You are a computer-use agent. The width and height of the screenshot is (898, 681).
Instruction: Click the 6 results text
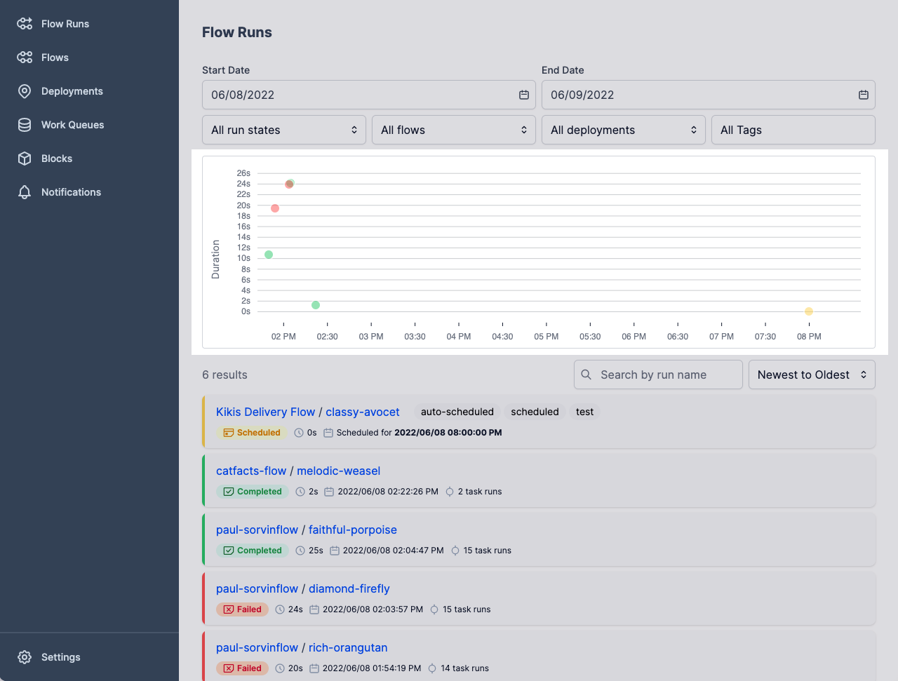224,375
